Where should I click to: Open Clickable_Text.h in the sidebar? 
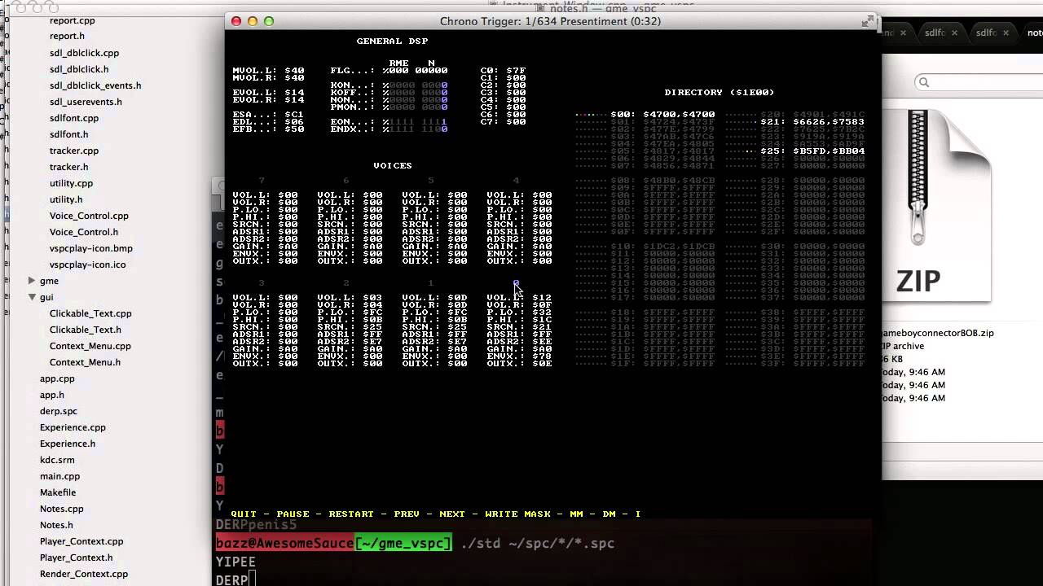click(85, 330)
